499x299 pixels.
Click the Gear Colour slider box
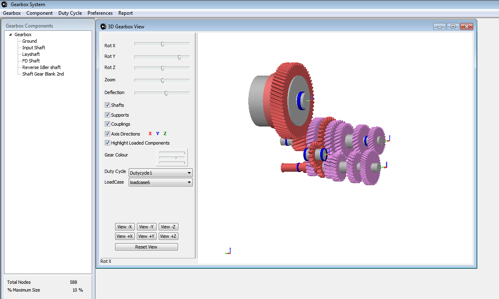(172, 157)
